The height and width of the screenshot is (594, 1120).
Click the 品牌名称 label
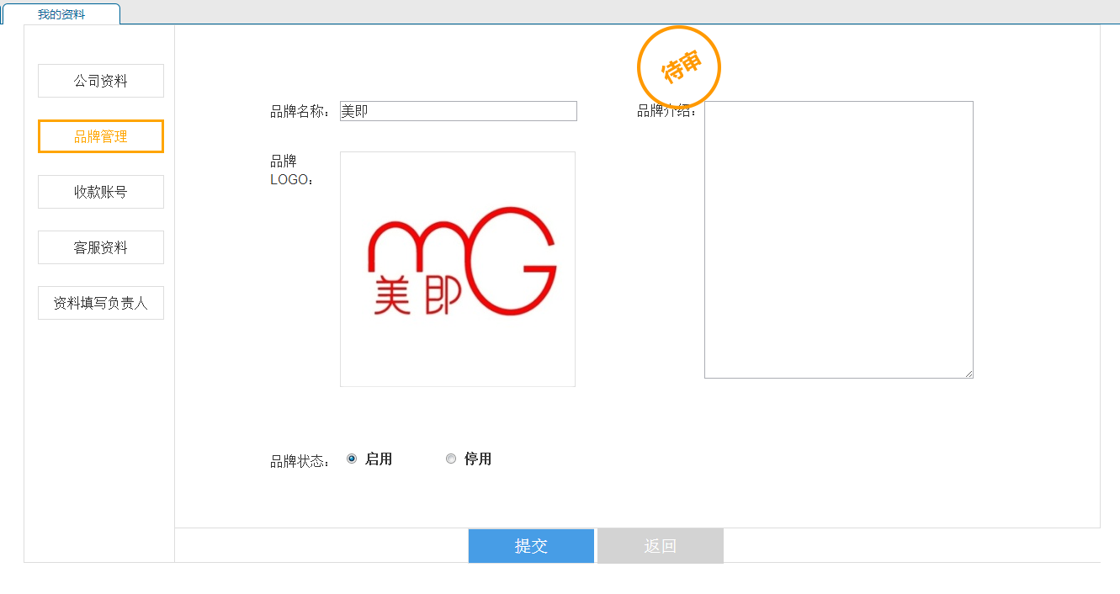(300, 112)
